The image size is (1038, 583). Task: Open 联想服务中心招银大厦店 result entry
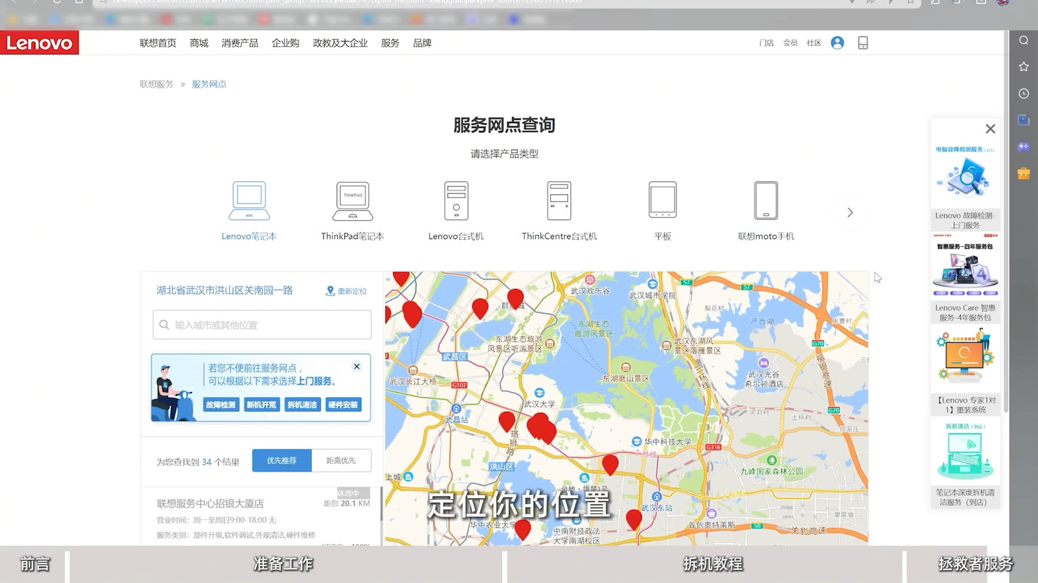(x=210, y=503)
